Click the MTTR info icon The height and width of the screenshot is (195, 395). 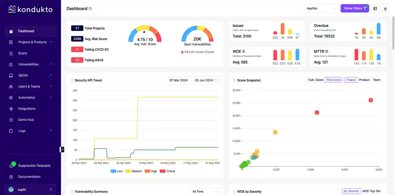point(327,52)
